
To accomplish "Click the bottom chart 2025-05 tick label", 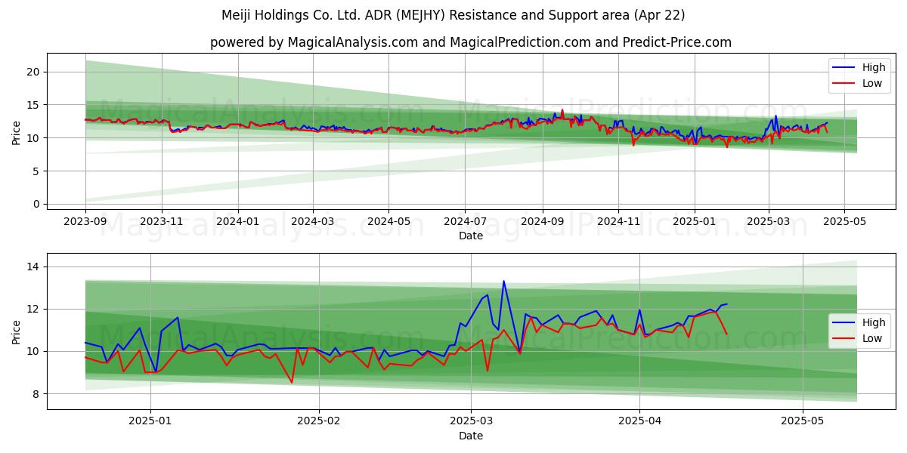I will tap(803, 421).
